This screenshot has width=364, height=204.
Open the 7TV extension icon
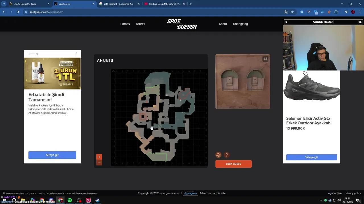coord(322,12)
